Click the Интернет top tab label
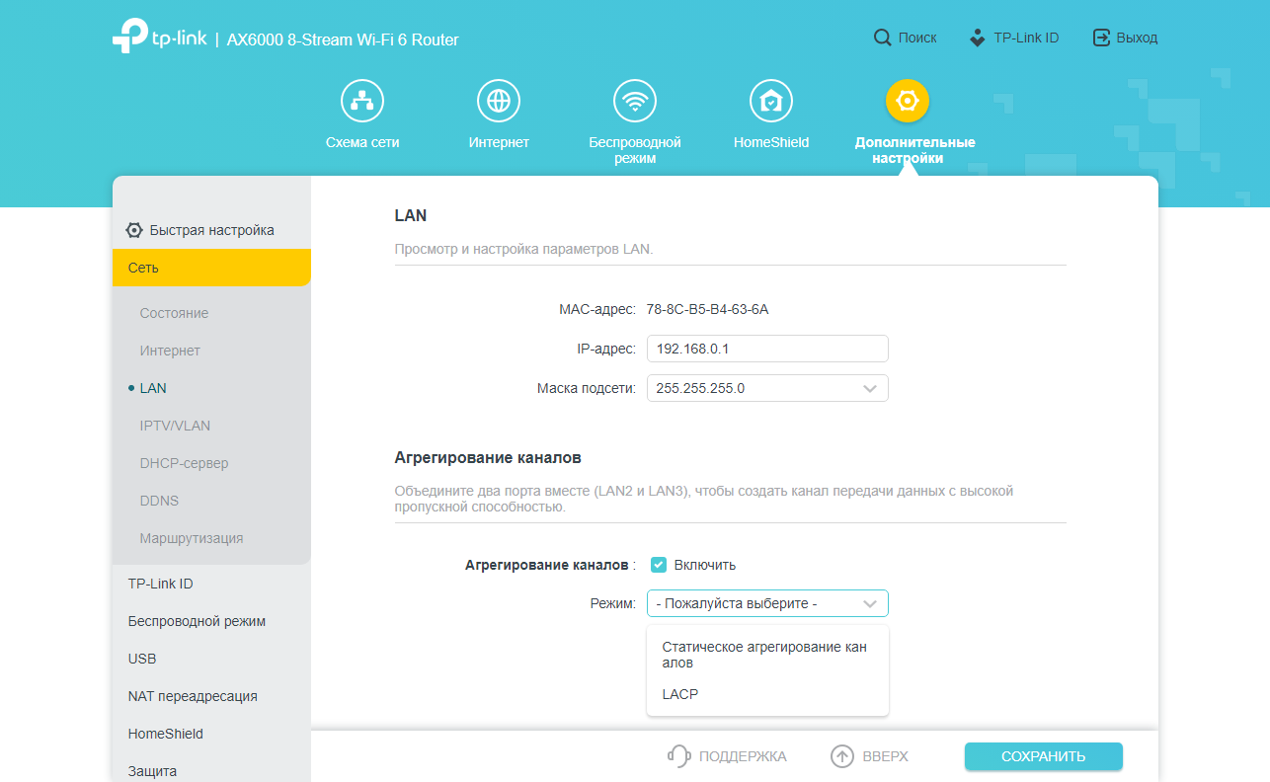This screenshot has height=782, width=1270. [x=499, y=142]
